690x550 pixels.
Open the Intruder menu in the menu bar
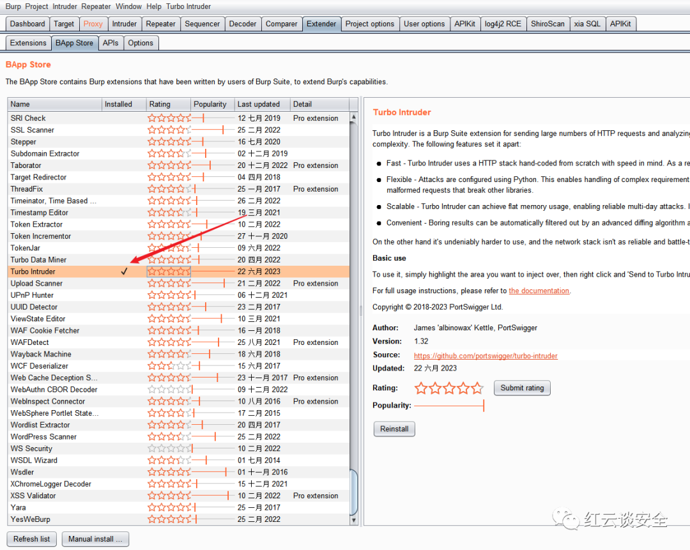point(65,6)
